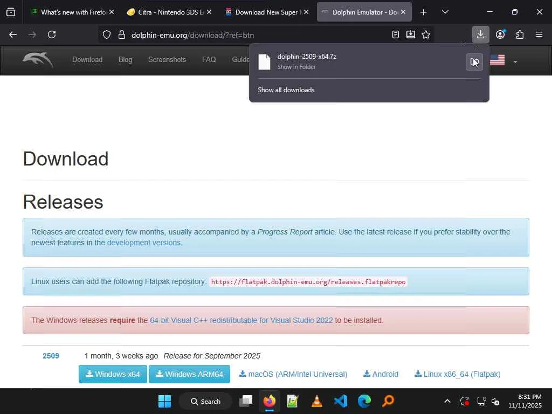Open Microsoft Edge from taskbar
Viewport: 552px width, 414px height.
pyautogui.click(x=364, y=401)
